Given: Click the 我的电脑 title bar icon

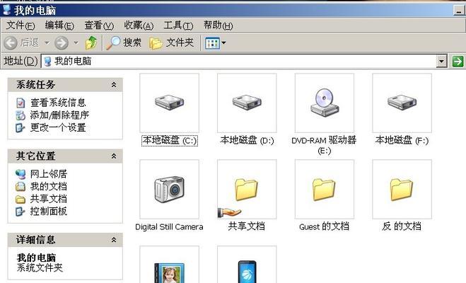Looking at the screenshot, I should pyautogui.click(x=6, y=10).
